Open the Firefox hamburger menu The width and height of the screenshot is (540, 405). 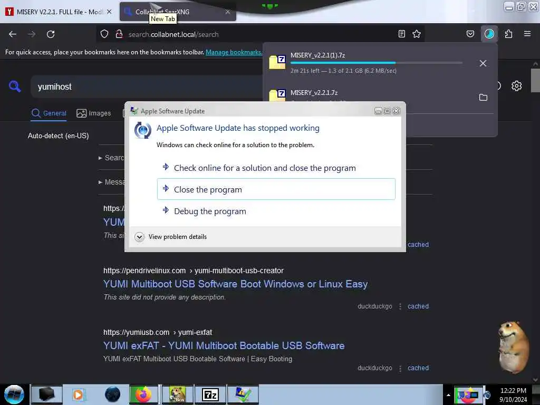[x=527, y=34]
